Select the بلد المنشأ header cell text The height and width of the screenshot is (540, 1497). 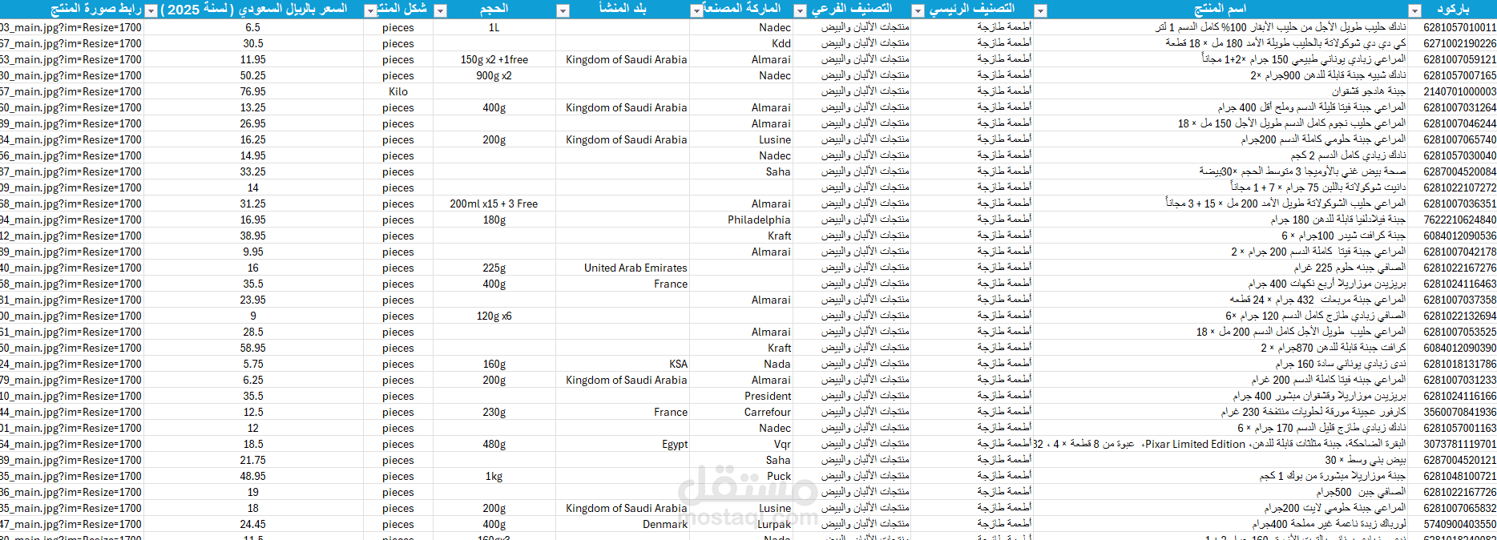pos(623,9)
